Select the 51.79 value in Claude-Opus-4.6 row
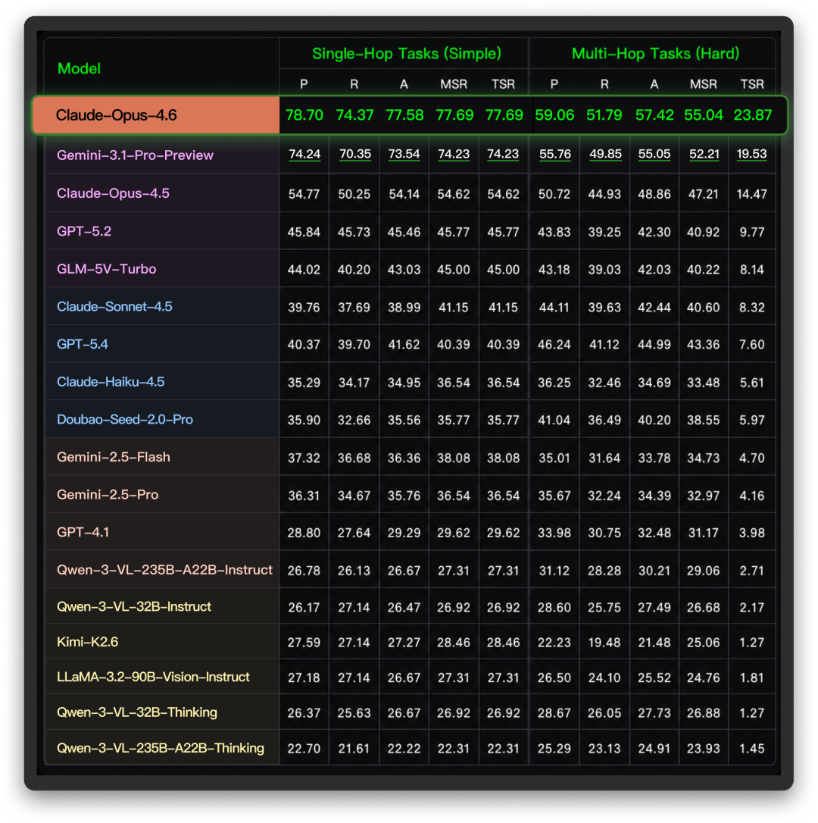 tap(604, 115)
